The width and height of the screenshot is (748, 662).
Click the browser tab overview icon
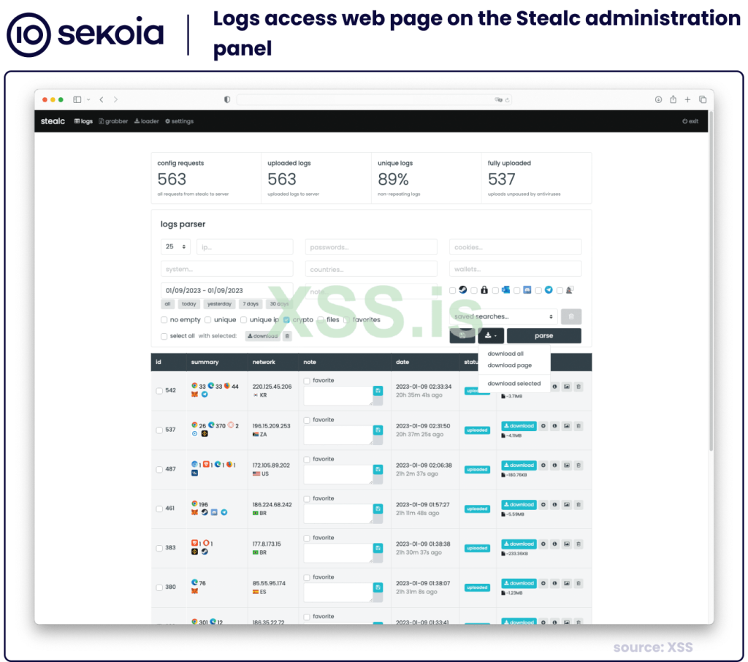[x=703, y=100]
